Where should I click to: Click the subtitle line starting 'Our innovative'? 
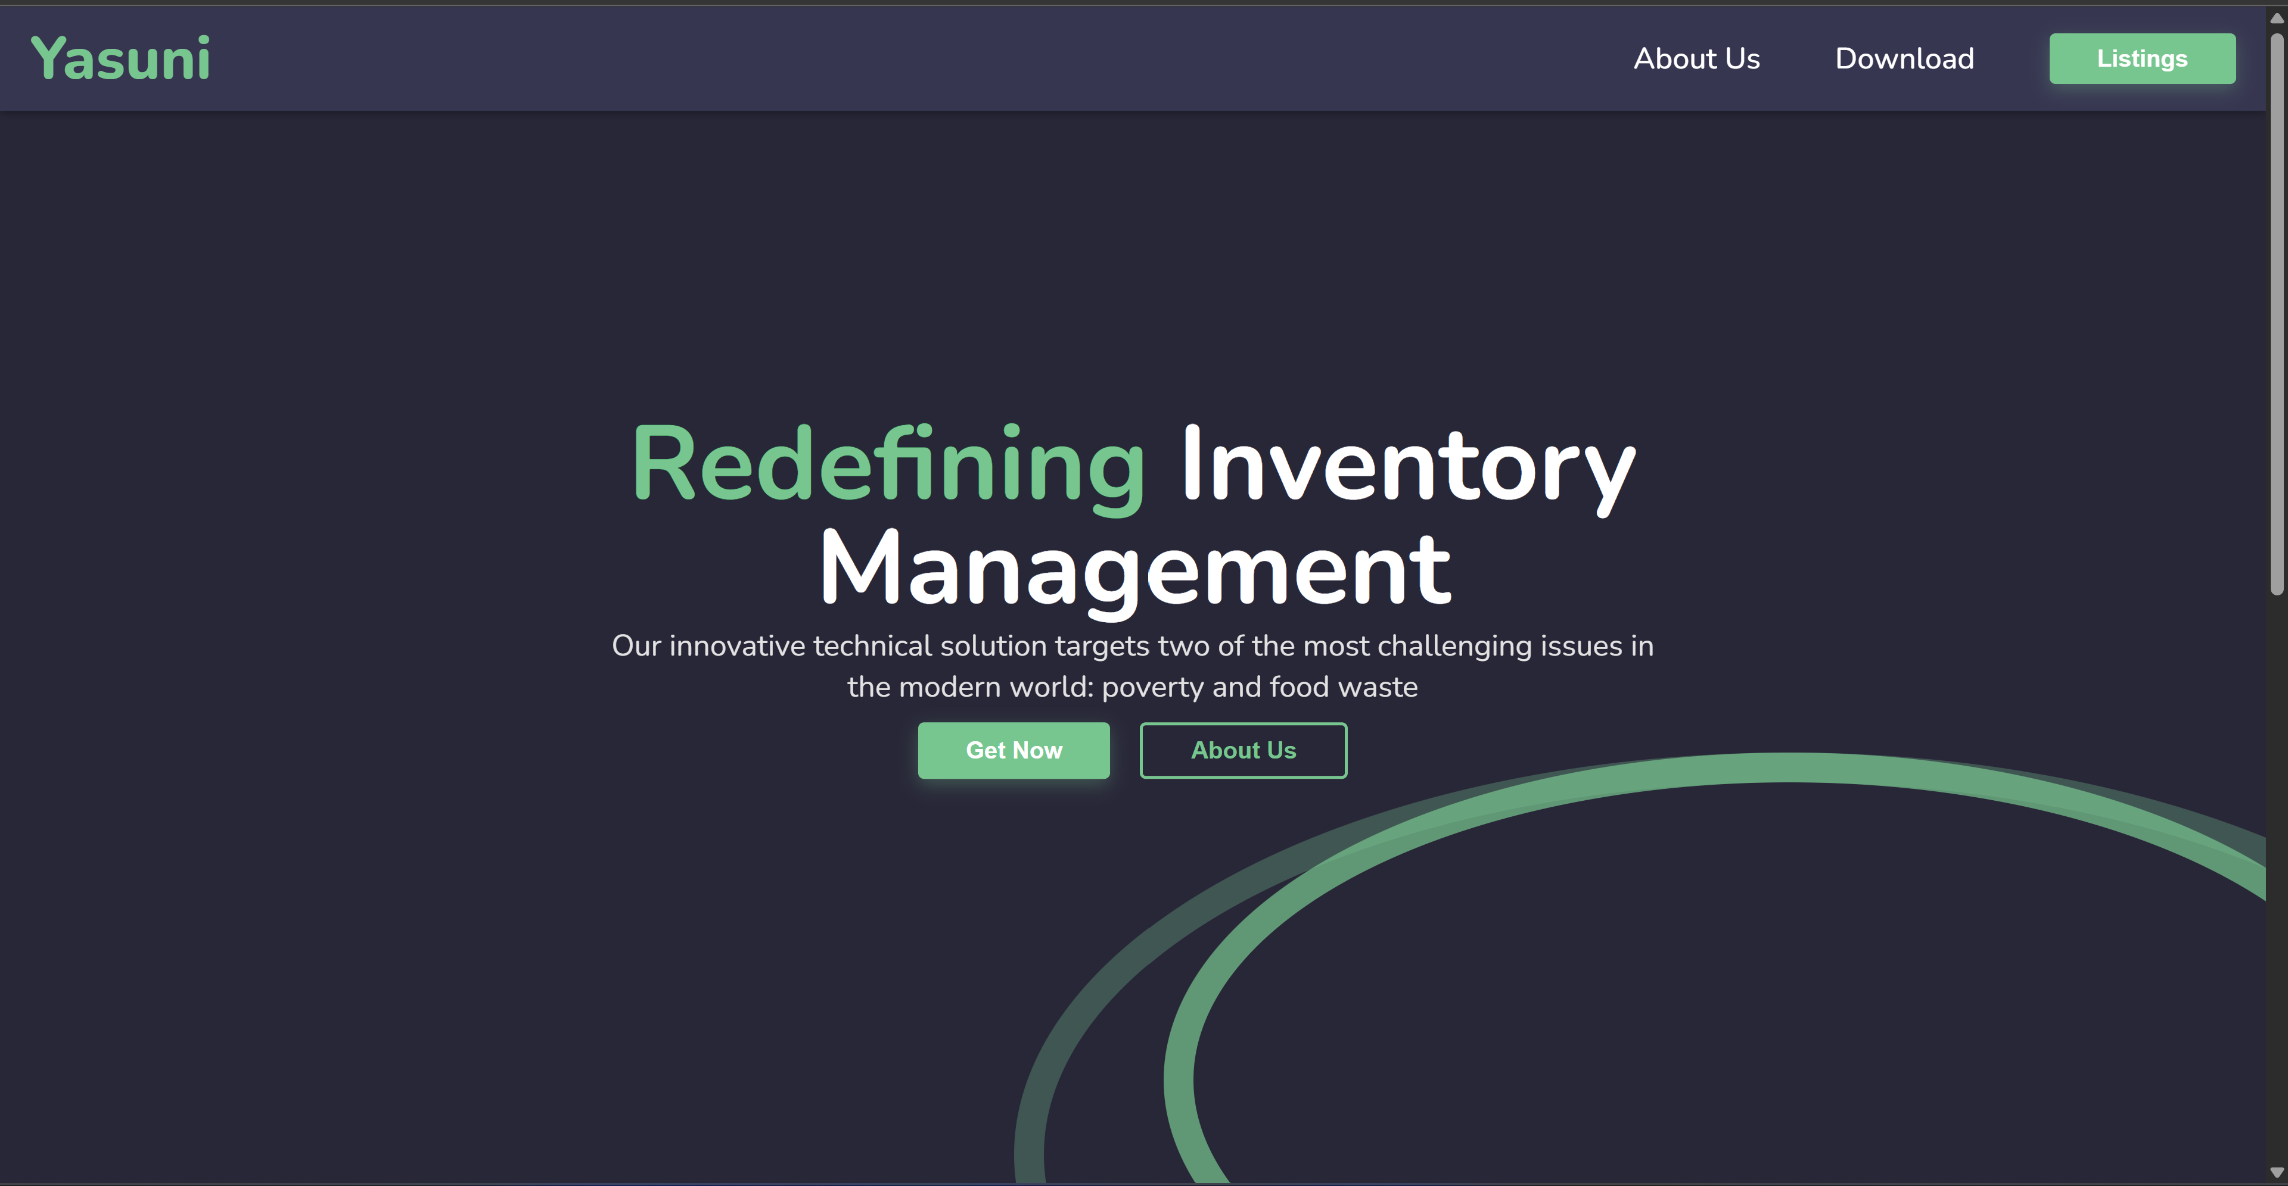(x=1131, y=645)
